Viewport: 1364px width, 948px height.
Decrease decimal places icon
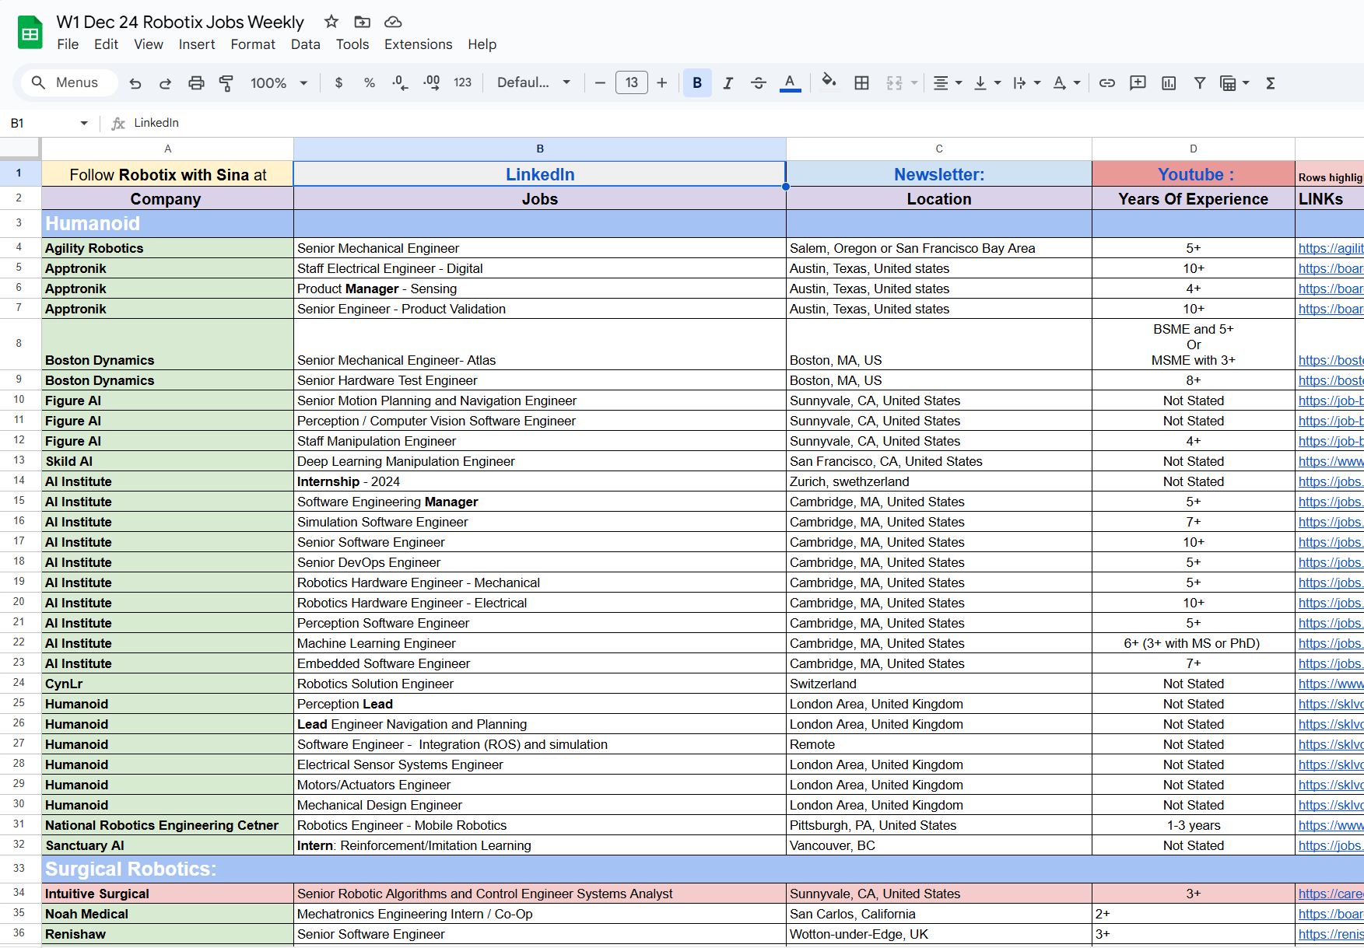(400, 82)
